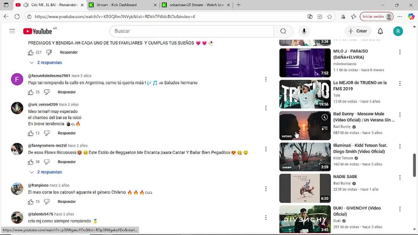Dislike the comment with 321 likes
Image resolution: width=418 pixels, height=235 pixels.
click(x=49, y=52)
